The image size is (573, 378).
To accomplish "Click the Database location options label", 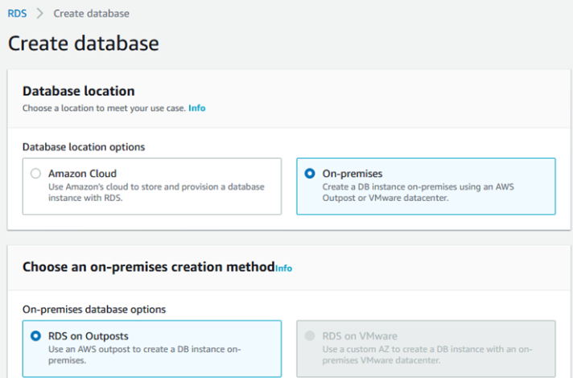I will coord(84,147).
